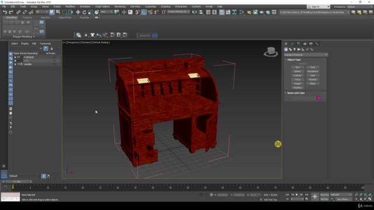Screen dimensions: 374x210
Task: Switch to the Object Paint ribbon tab
Action: pyautogui.click(x=65, y=17)
